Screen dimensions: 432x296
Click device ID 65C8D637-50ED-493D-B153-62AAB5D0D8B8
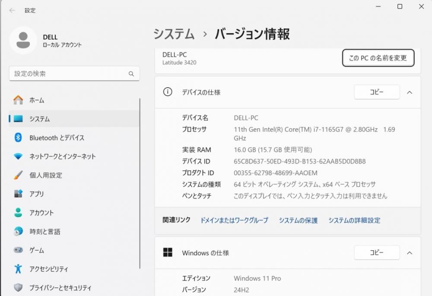pyautogui.click(x=300, y=161)
